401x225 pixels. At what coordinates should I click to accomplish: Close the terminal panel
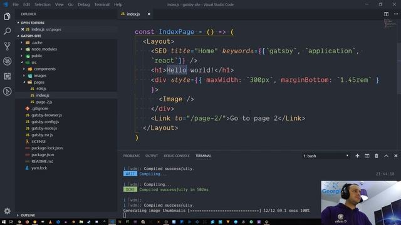[395, 156]
